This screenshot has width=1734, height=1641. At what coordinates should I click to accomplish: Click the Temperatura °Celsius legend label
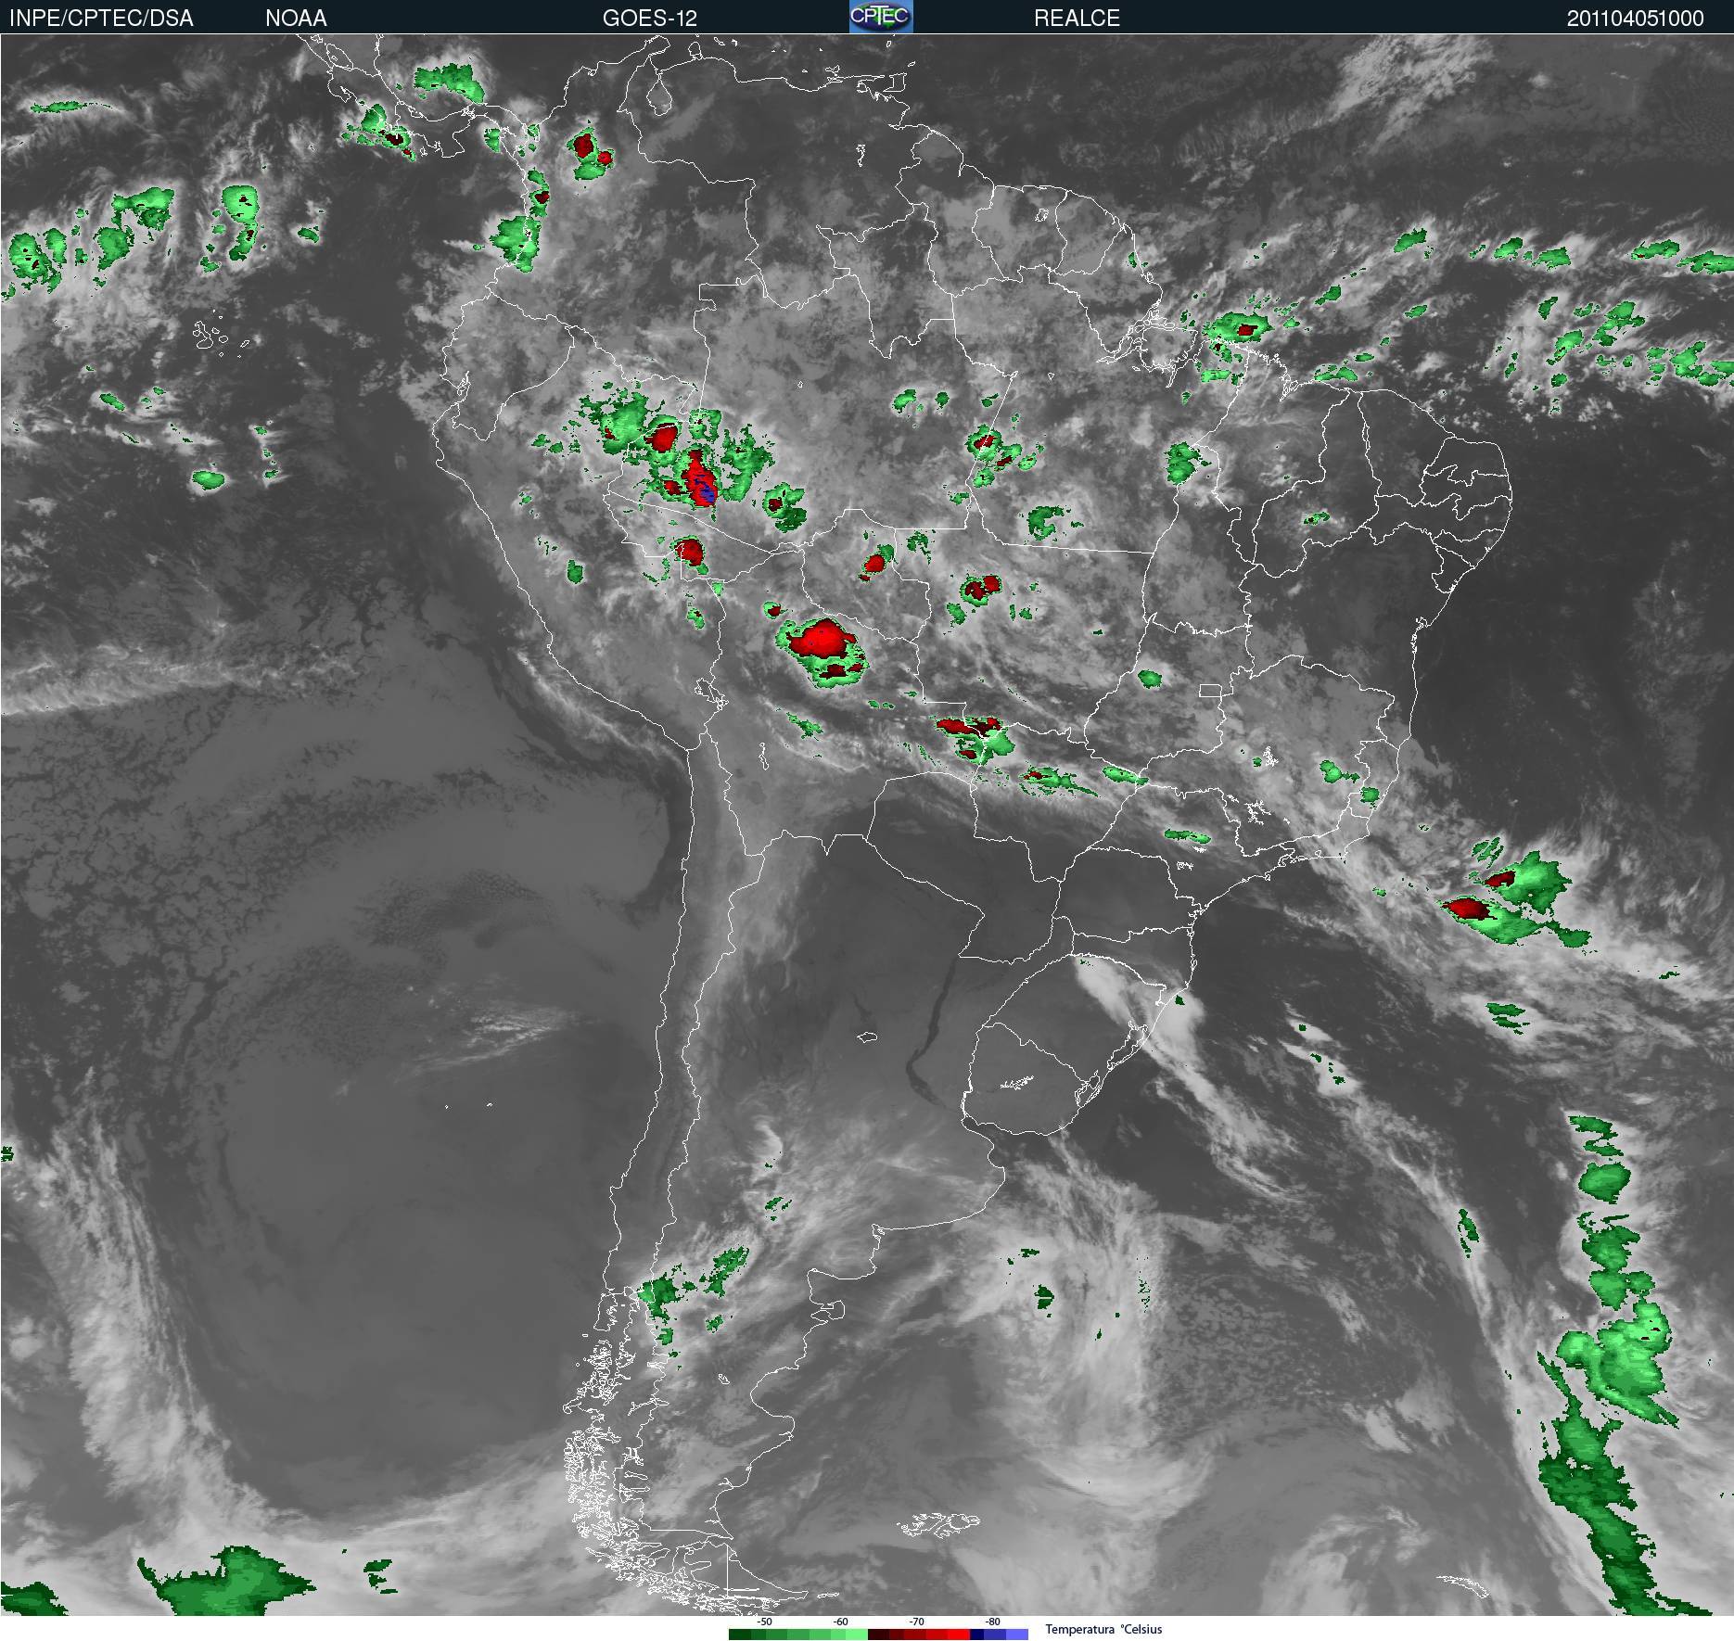(x=1103, y=1629)
